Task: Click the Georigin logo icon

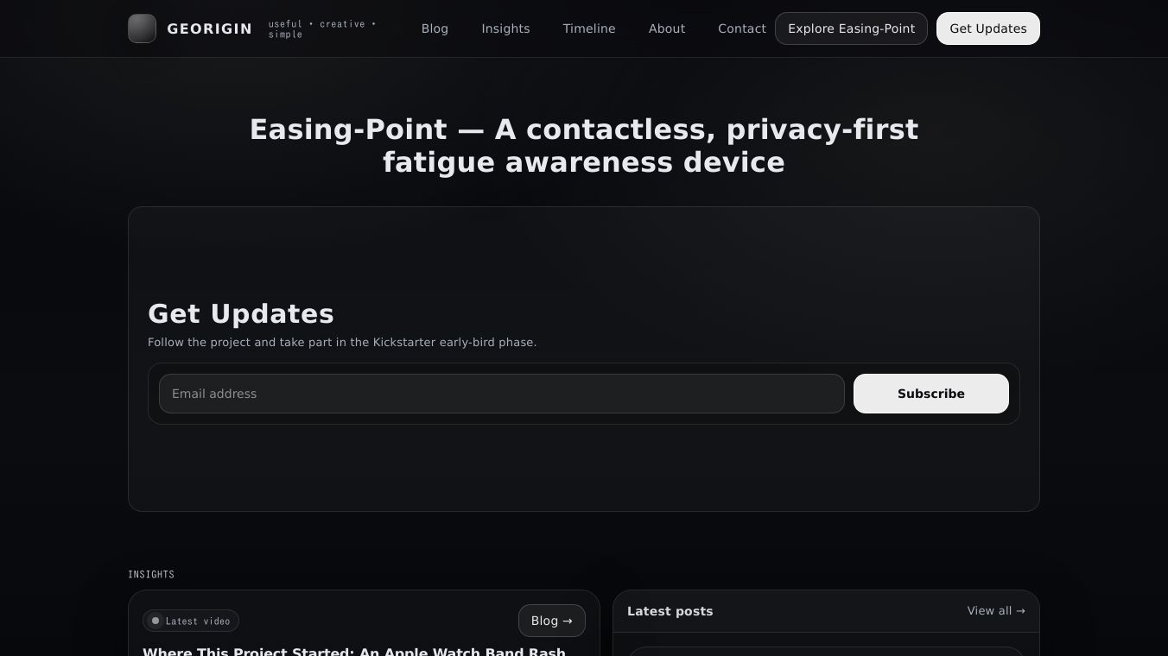Action: tap(142, 28)
